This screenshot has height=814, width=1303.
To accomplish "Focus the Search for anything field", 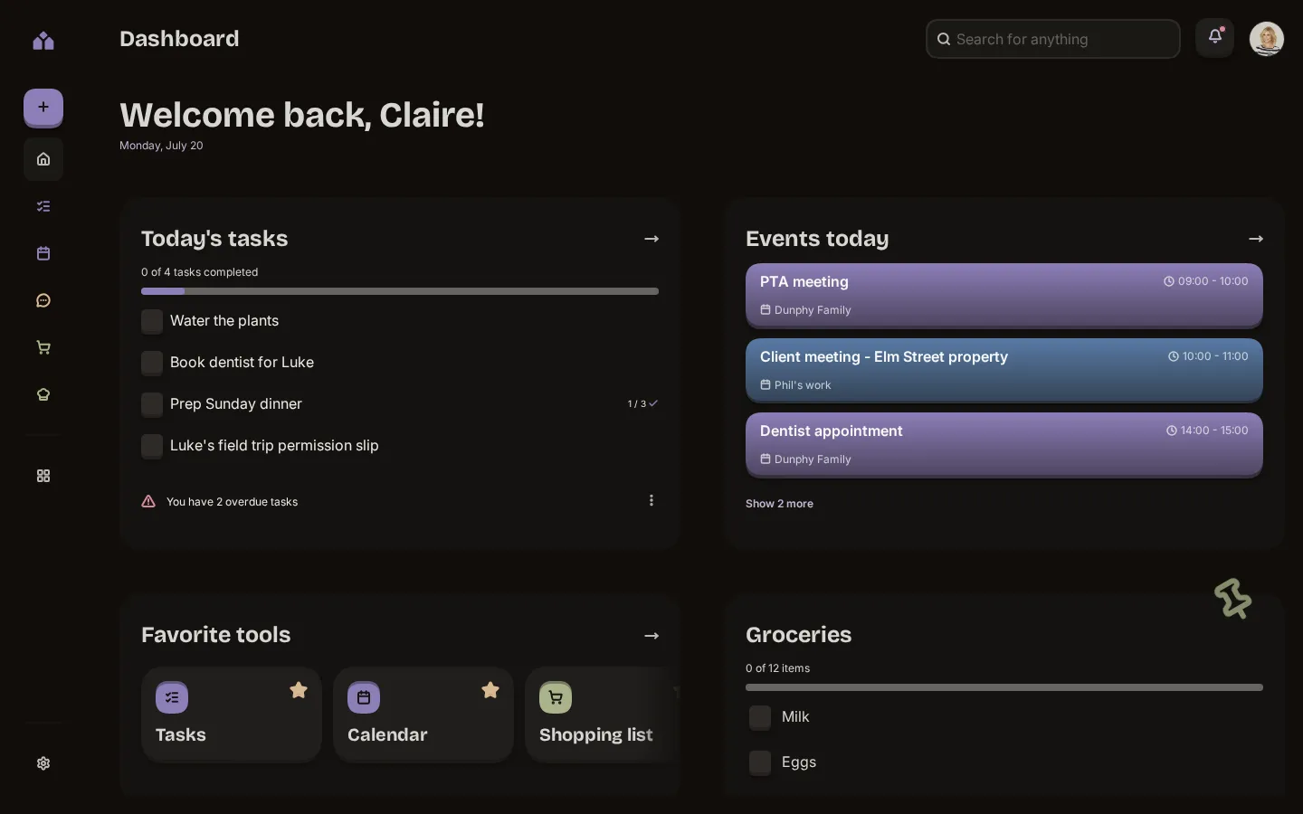I will click(x=1053, y=39).
